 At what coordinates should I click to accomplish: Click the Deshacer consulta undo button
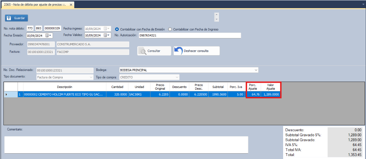(x=196, y=51)
